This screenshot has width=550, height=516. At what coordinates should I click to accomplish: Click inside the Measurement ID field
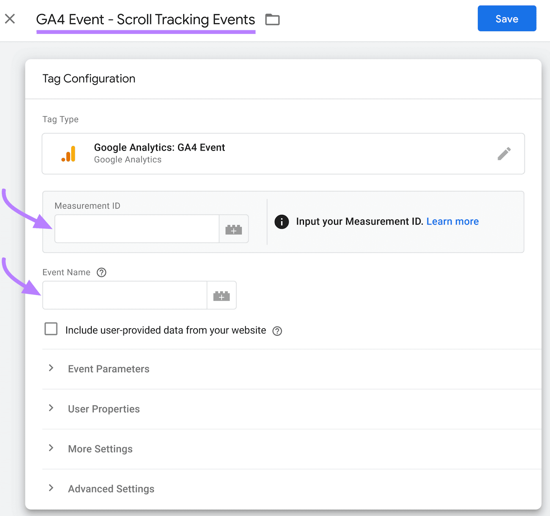pos(137,229)
